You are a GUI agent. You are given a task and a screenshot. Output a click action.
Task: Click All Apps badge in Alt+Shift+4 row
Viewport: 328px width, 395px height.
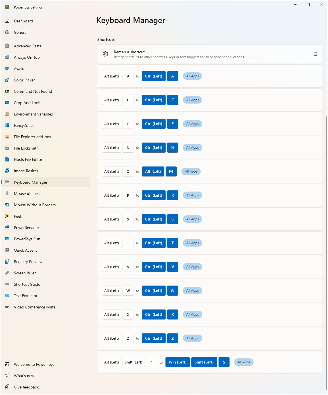[x=244, y=362]
